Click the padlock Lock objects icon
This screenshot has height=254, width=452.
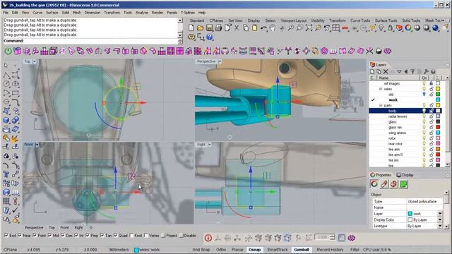[x=391, y=28]
